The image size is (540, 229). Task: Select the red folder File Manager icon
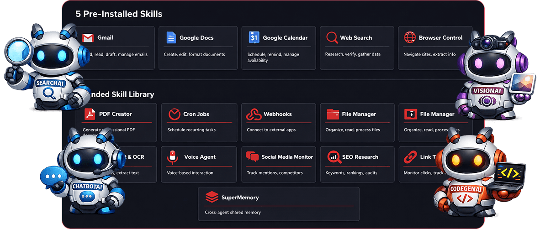(x=333, y=114)
